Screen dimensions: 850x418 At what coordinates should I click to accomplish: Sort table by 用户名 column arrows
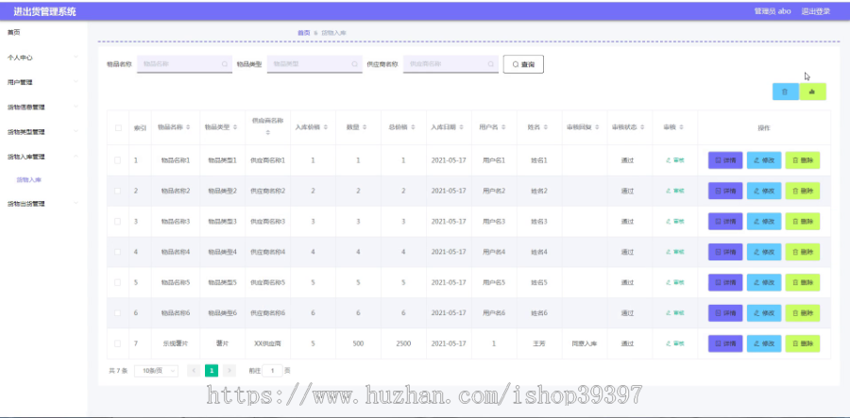coord(503,127)
